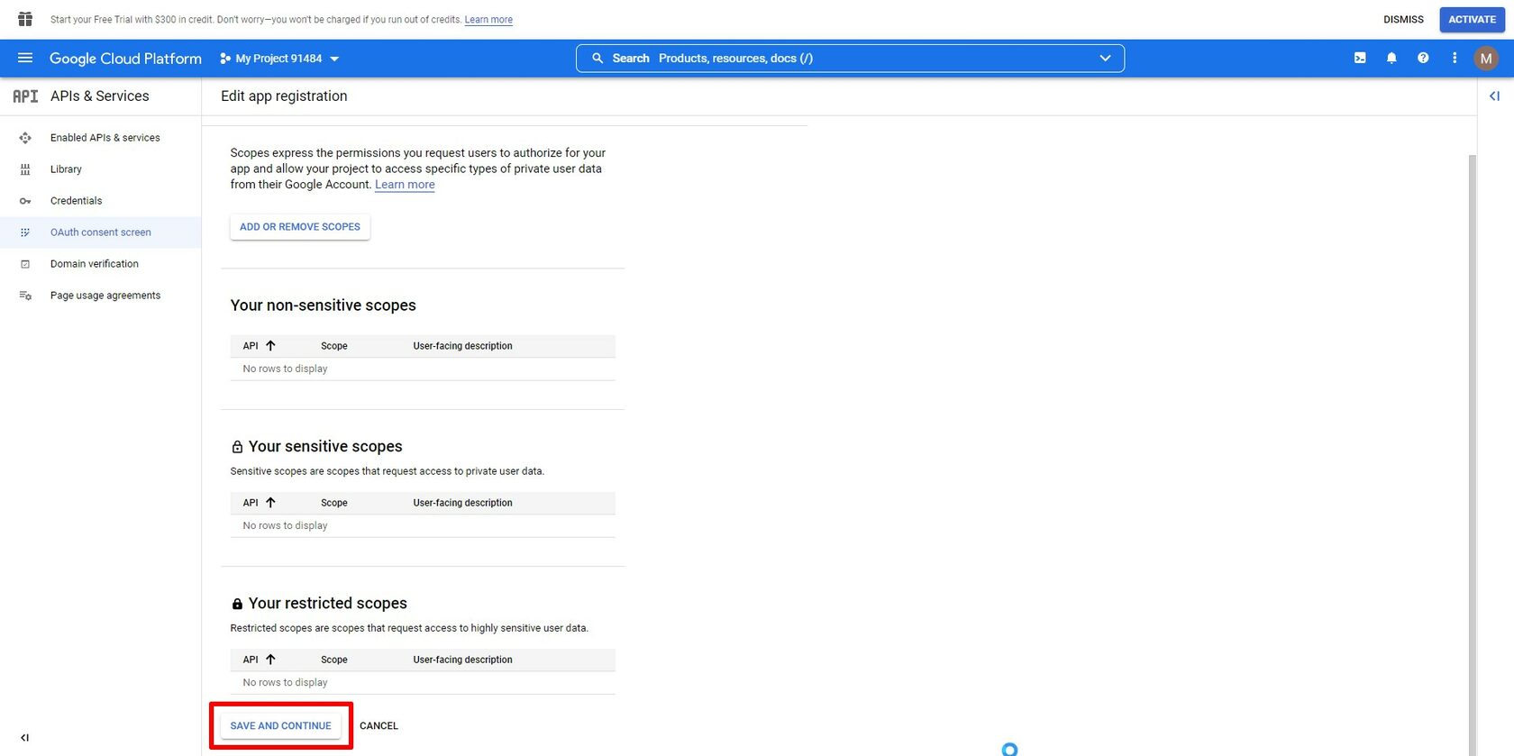Click the search magnifier icon
Viewport: 1514px width, 756px height.
coord(597,58)
